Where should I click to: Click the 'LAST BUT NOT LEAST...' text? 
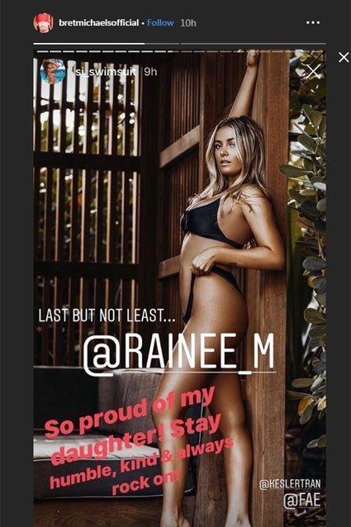[107, 316]
